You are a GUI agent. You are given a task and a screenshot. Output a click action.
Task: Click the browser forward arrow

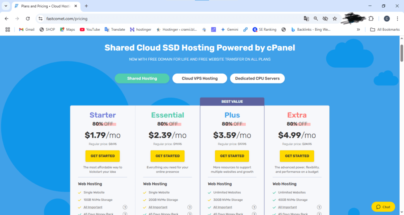click(17, 19)
